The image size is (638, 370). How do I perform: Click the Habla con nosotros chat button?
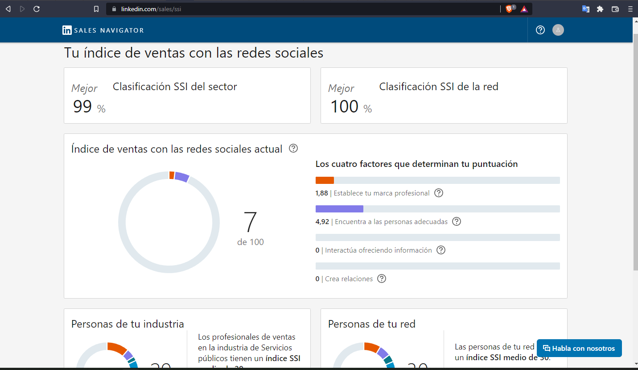point(579,348)
